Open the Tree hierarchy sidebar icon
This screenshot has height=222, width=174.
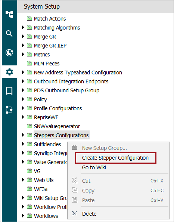pos(9,15)
